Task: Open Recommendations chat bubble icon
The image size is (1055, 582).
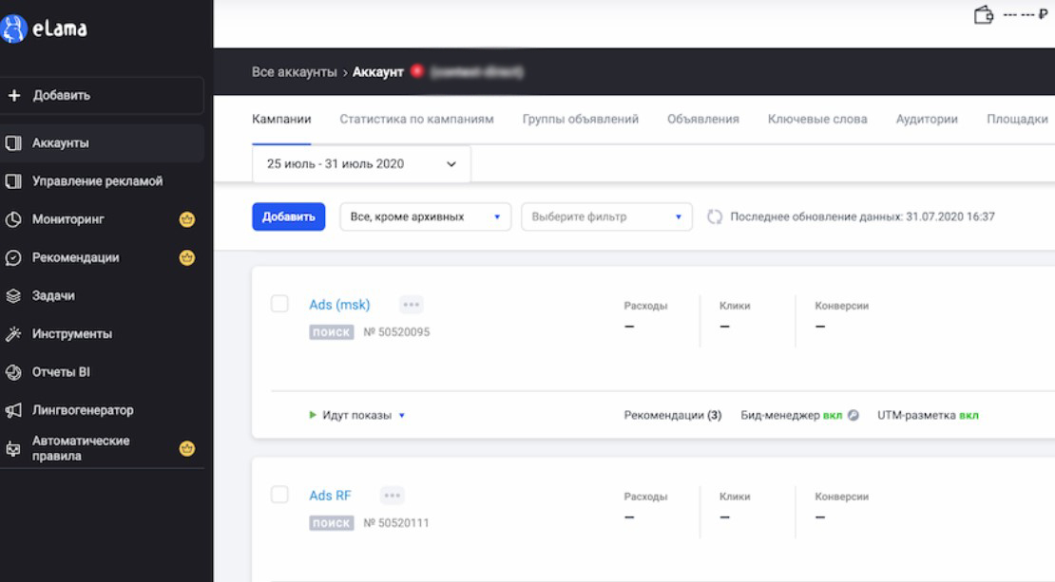Action: coord(13,257)
